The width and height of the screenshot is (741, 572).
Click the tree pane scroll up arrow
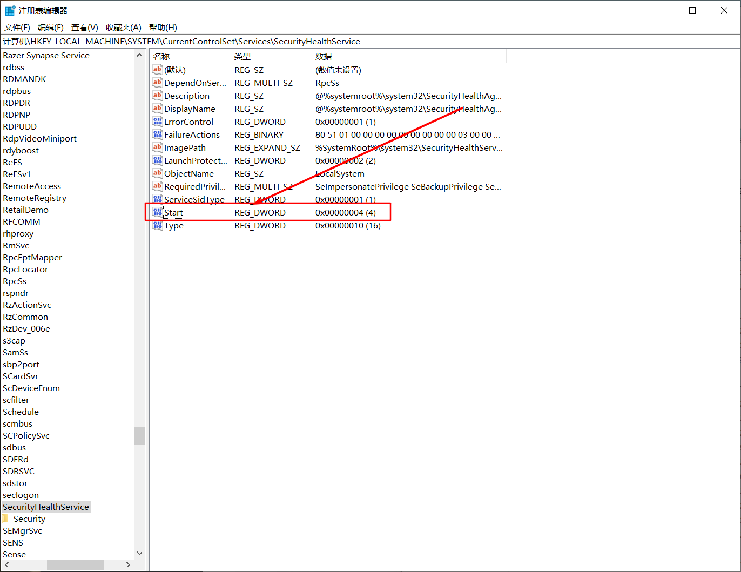coord(140,55)
